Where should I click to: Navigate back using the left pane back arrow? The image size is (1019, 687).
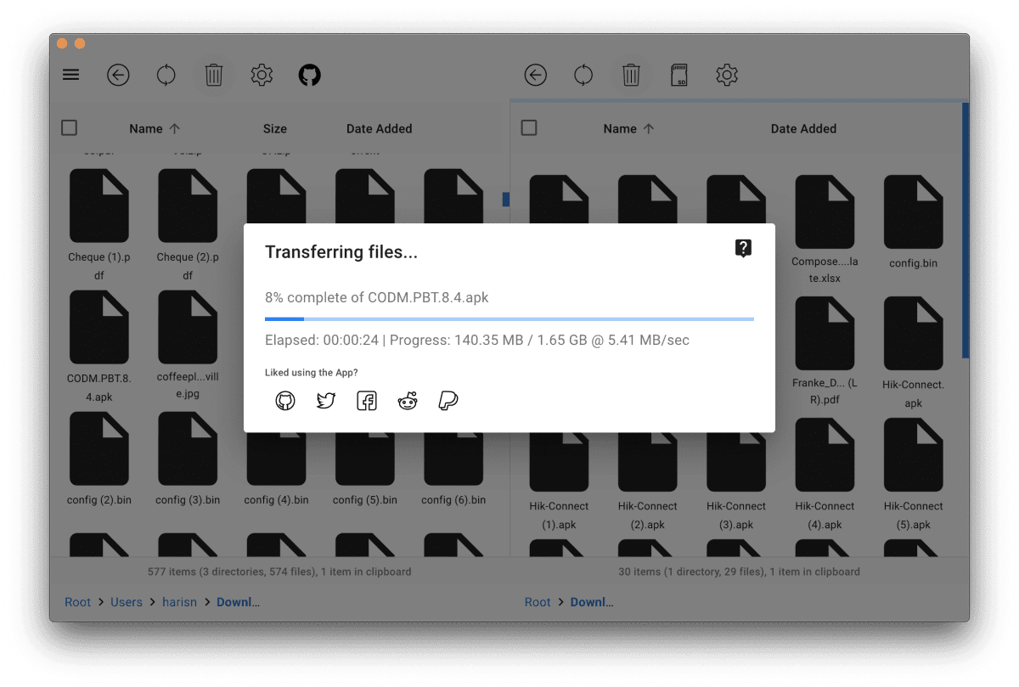(118, 75)
